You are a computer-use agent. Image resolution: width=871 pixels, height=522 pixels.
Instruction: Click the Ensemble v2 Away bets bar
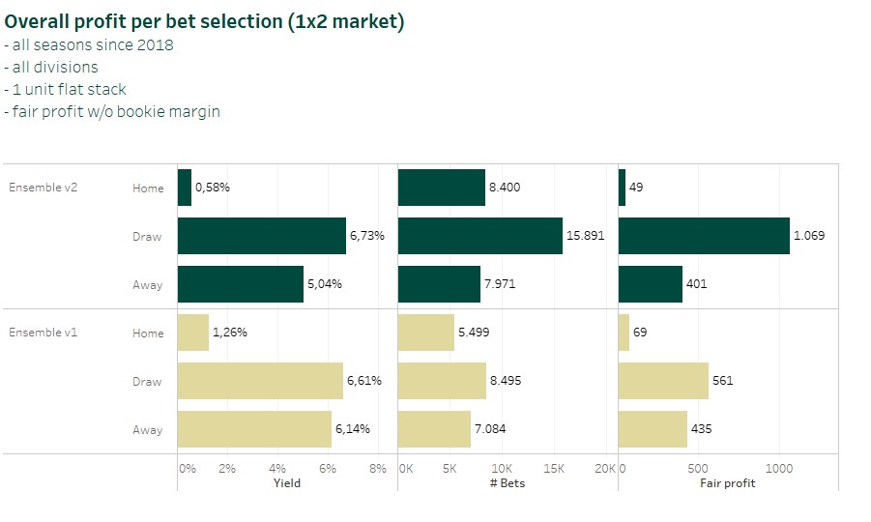(x=439, y=284)
